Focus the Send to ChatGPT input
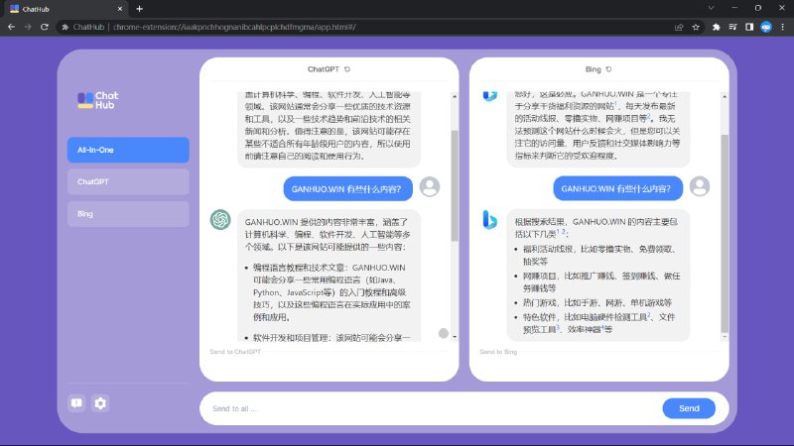Screen dimensions: 794x446 (329, 352)
